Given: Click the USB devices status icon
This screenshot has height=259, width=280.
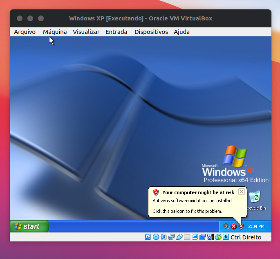Looking at the screenshot, I should 179,237.
